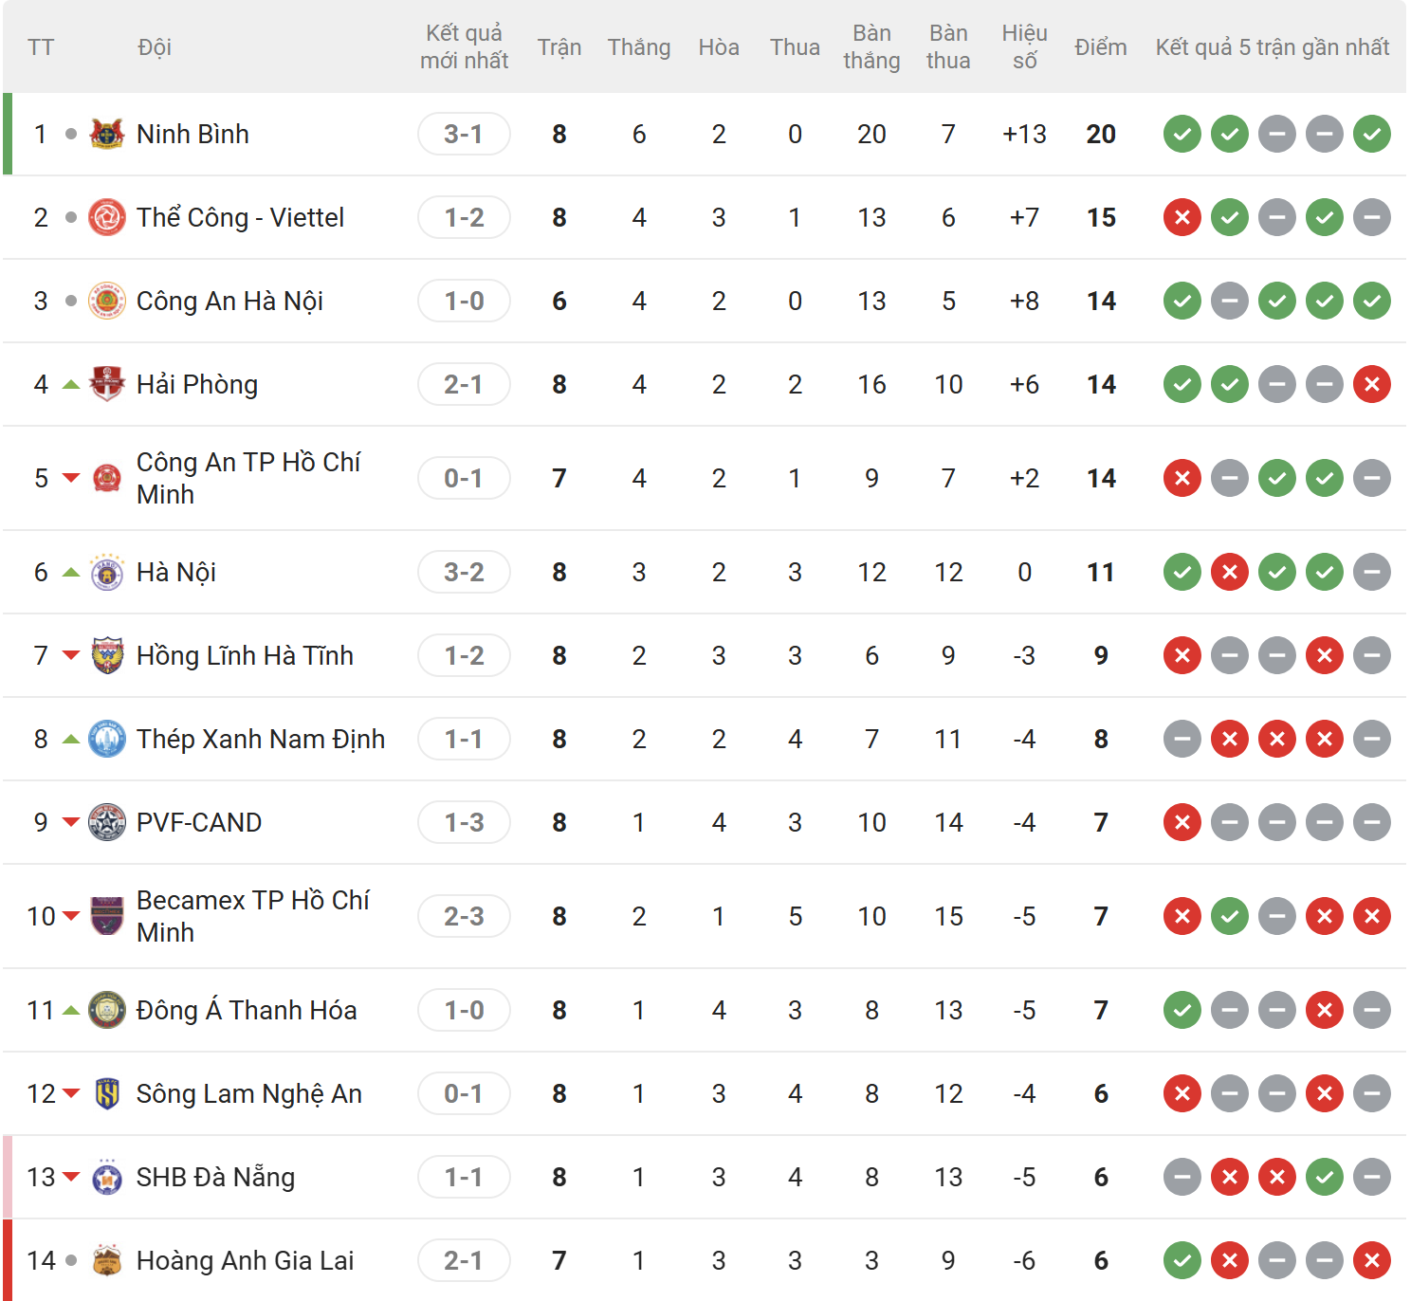1411x1301 pixels.
Task: Click the Hà Nội club crest
Action: pyautogui.click(x=107, y=572)
